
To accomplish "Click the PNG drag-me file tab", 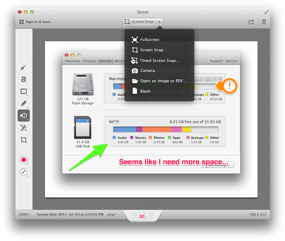I will click(143, 216).
